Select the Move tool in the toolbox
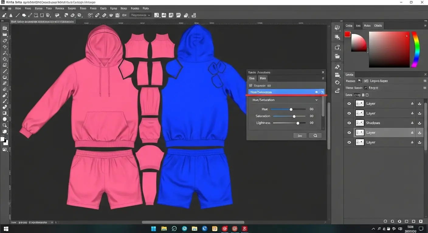 (x=5, y=28)
